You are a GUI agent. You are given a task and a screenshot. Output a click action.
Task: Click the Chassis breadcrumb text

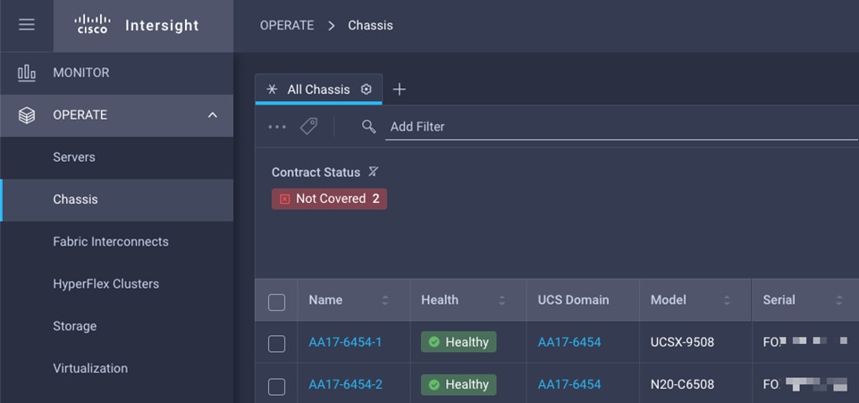click(x=370, y=26)
